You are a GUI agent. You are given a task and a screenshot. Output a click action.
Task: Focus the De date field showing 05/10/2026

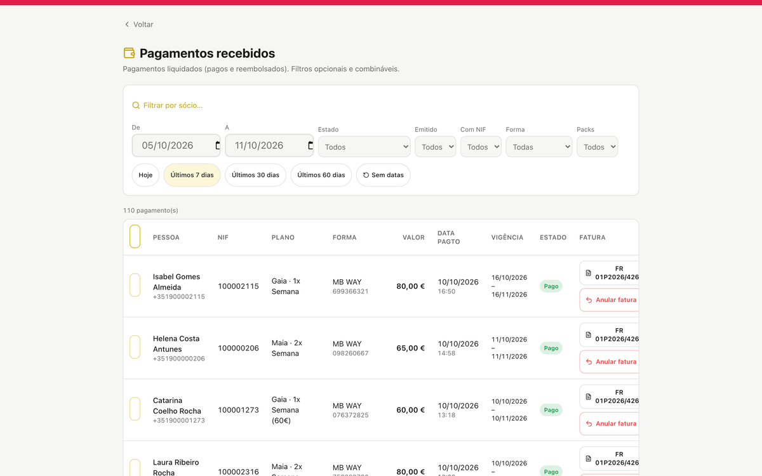point(176,145)
